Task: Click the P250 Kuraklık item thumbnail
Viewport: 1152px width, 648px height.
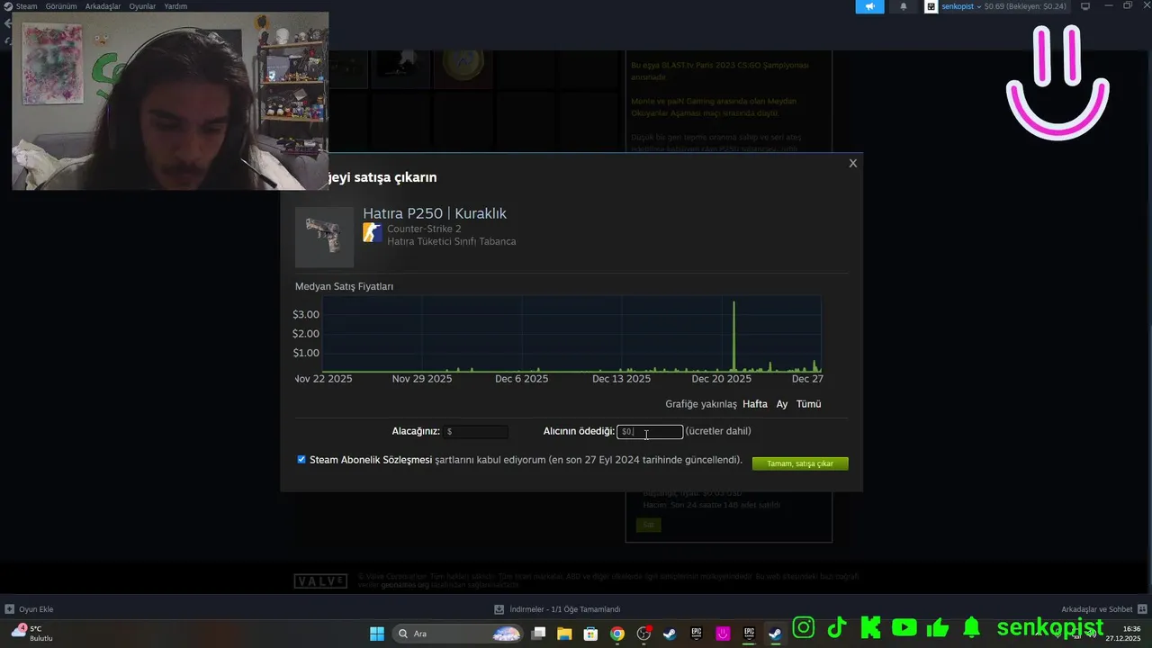Action: [324, 237]
